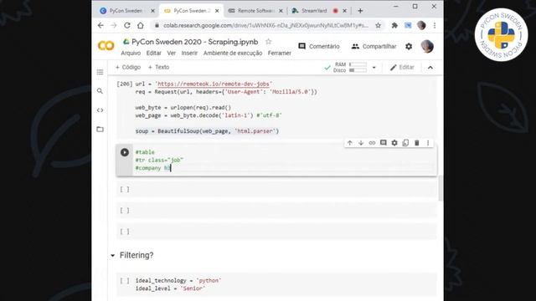Click the ideal_technology code cell
The image size is (536, 301).
[276, 284]
